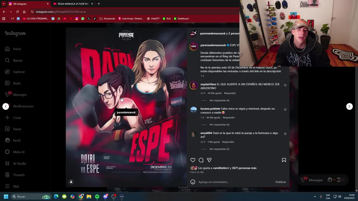Viewport: 358px width, 201px height.
Task: Open the comment speech bubble icon
Action: 201,160
